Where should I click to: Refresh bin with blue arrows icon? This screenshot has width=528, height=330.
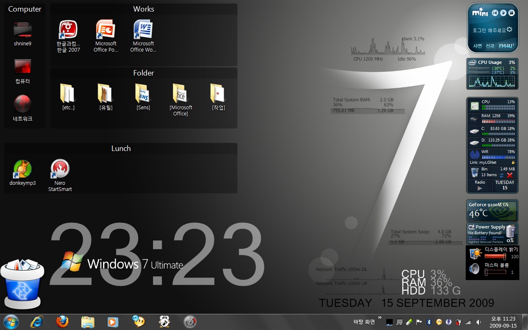502,175
